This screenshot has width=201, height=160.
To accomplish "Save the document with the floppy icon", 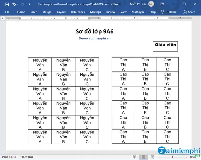I will pyautogui.click(x=7, y=4).
